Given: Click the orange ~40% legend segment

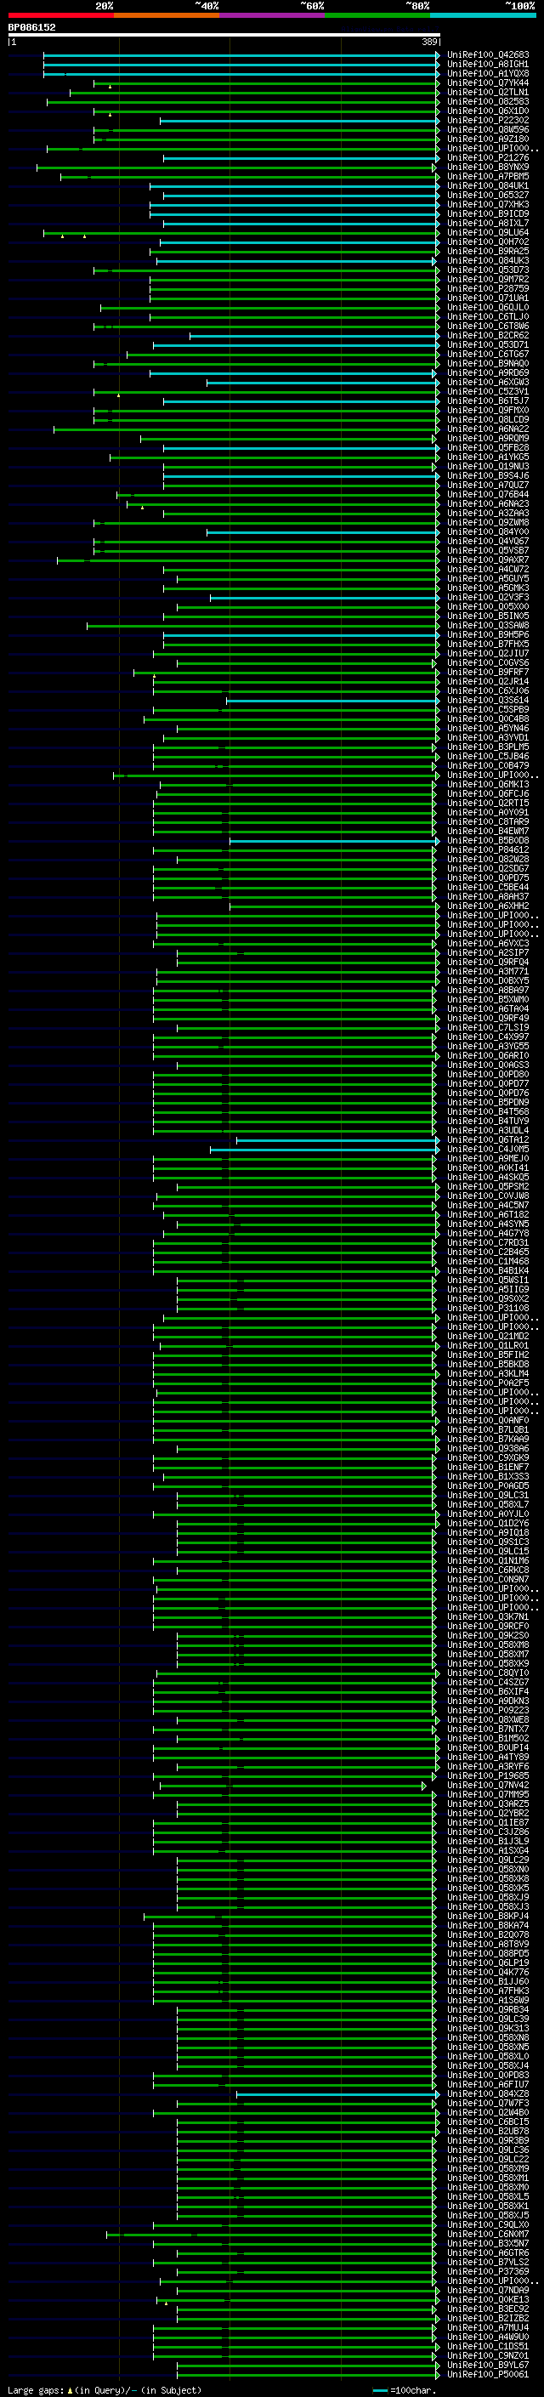Looking at the screenshot, I should pos(167,15).
